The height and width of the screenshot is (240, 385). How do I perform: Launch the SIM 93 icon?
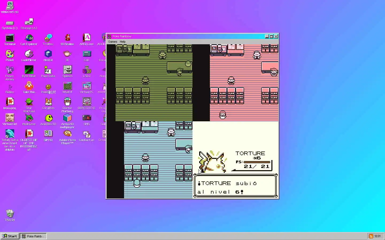(x=48, y=136)
